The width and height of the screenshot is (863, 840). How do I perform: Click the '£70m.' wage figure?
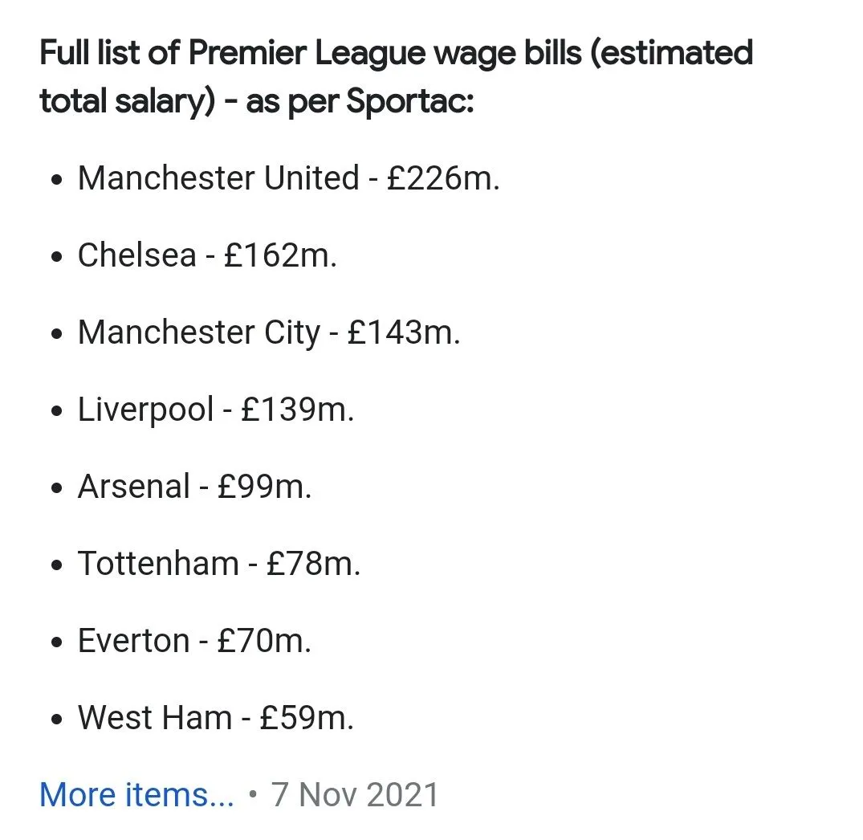[264, 641]
